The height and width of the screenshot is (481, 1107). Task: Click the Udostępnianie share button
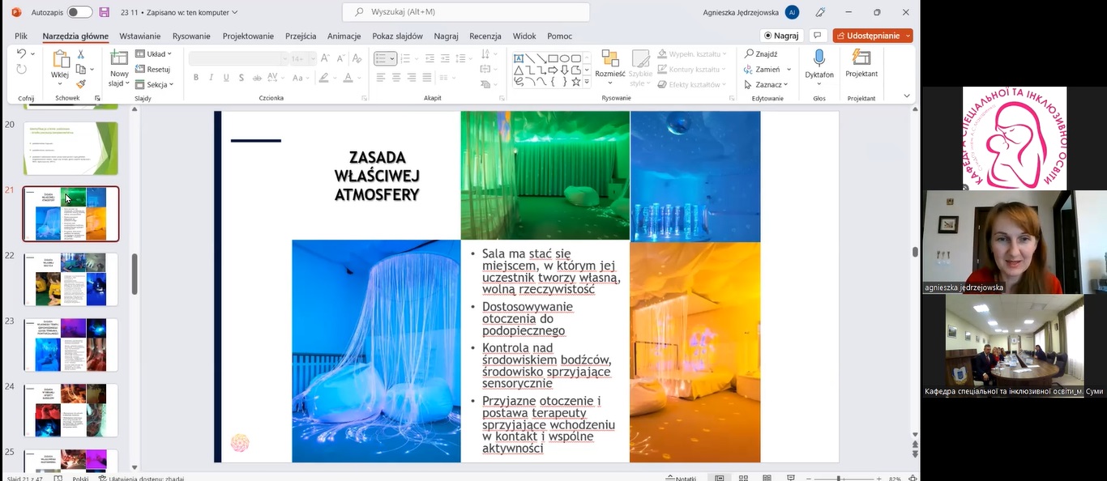(872, 36)
